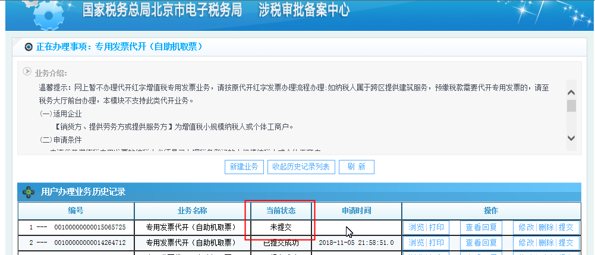This screenshot has height=255, width=595.
Task: Click the gear logo in the header
Action: [48, 14]
